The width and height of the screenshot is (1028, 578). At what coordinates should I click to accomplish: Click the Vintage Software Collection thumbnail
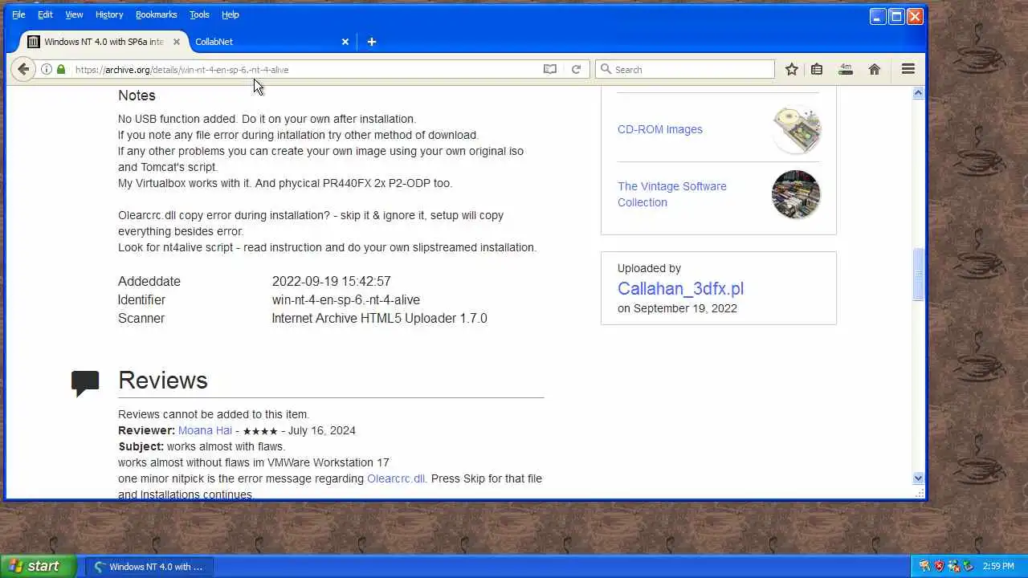(796, 194)
